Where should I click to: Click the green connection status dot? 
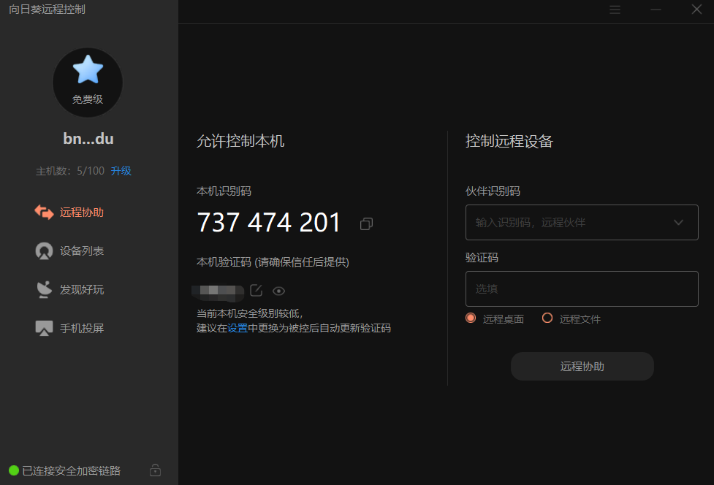[x=14, y=470]
